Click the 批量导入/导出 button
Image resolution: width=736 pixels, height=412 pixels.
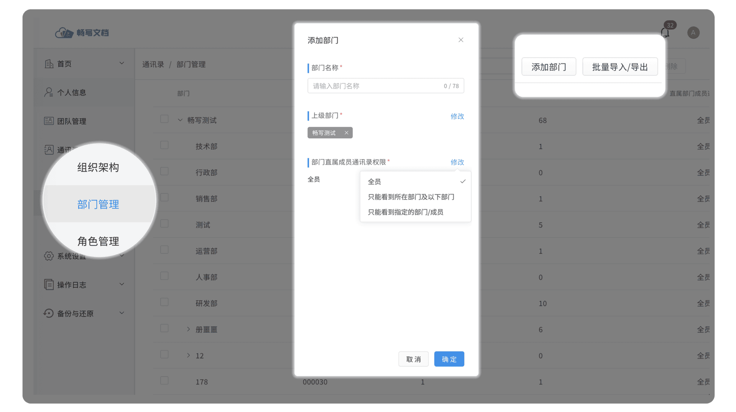point(620,67)
